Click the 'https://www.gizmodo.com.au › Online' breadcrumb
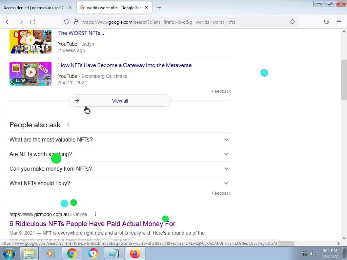 point(48,214)
